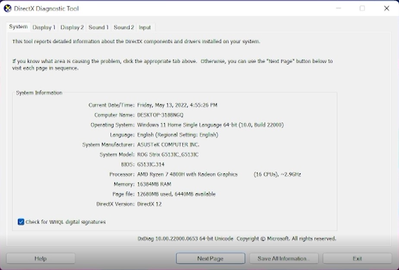399x270 pixels.
Task: Click the Exit button
Action: point(357,258)
